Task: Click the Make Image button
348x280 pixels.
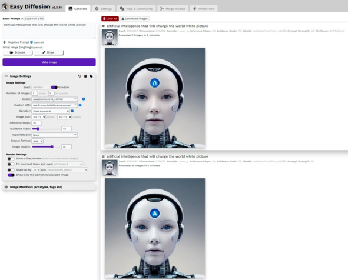Action: click(x=49, y=62)
